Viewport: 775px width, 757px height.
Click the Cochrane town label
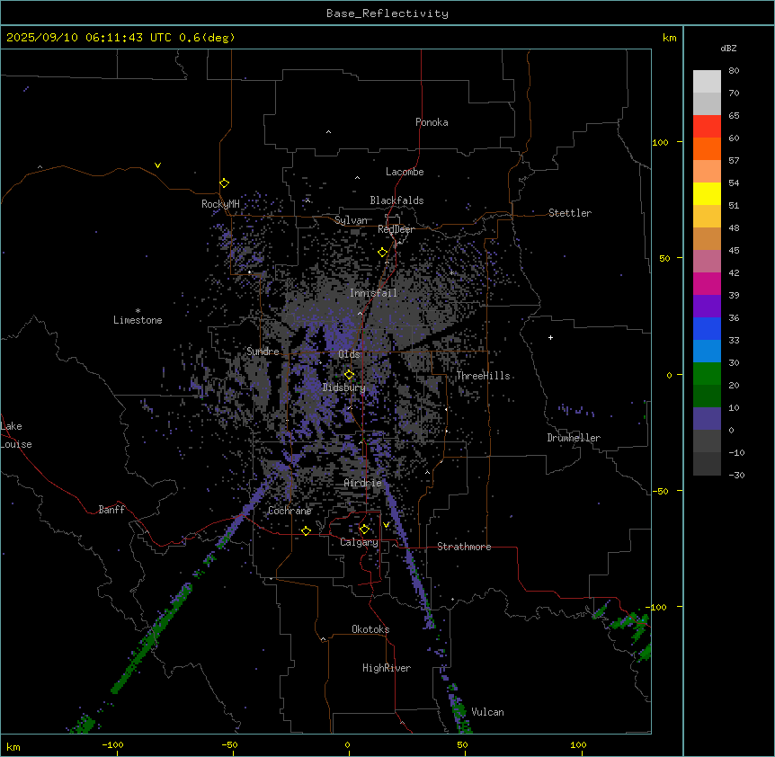tap(290, 511)
